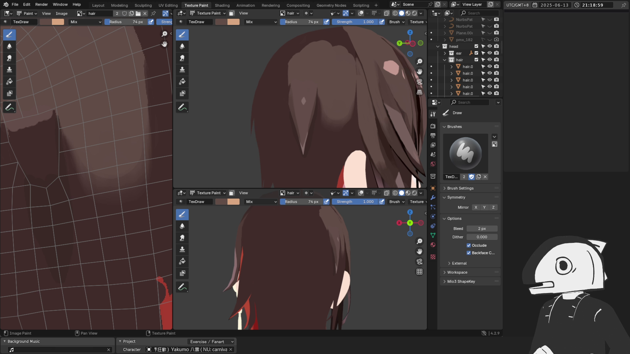Select the Fill tool in the upper 3D viewport
630x354 pixels.
pyautogui.click(x=182, y=82)
